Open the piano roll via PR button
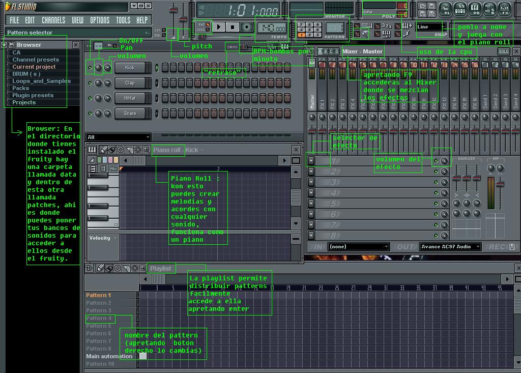Screen dimensions: 521x373 pos(475,9)
